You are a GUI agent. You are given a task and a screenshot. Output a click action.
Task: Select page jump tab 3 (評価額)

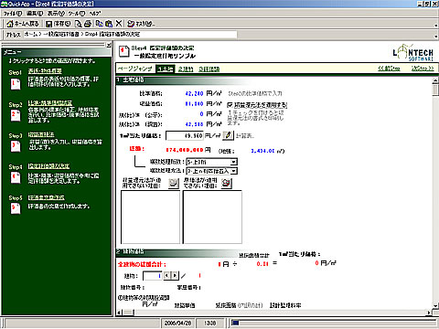209,69
